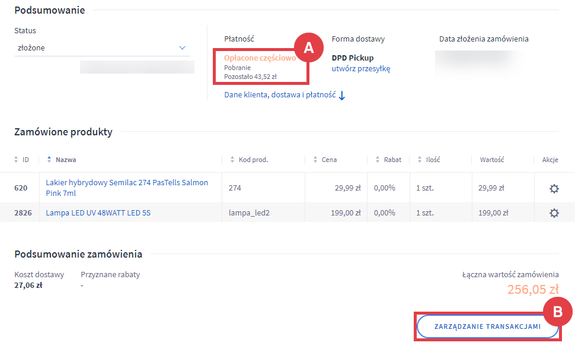Expand Dane klienta, dostawa i płatność
The width and height of the screenshot is (575, 352).
(284, 95)
